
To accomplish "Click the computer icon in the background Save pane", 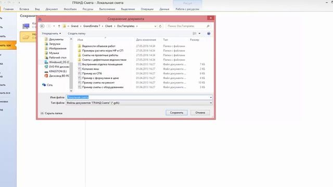I will [26, 26].
